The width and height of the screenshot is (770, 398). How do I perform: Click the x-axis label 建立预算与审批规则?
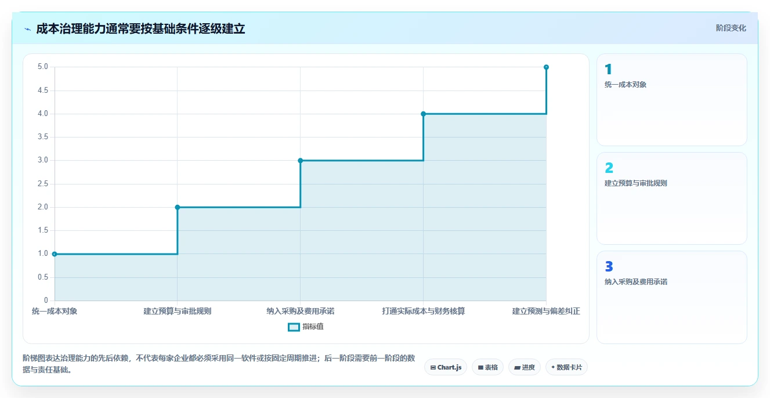click(178, 311)
